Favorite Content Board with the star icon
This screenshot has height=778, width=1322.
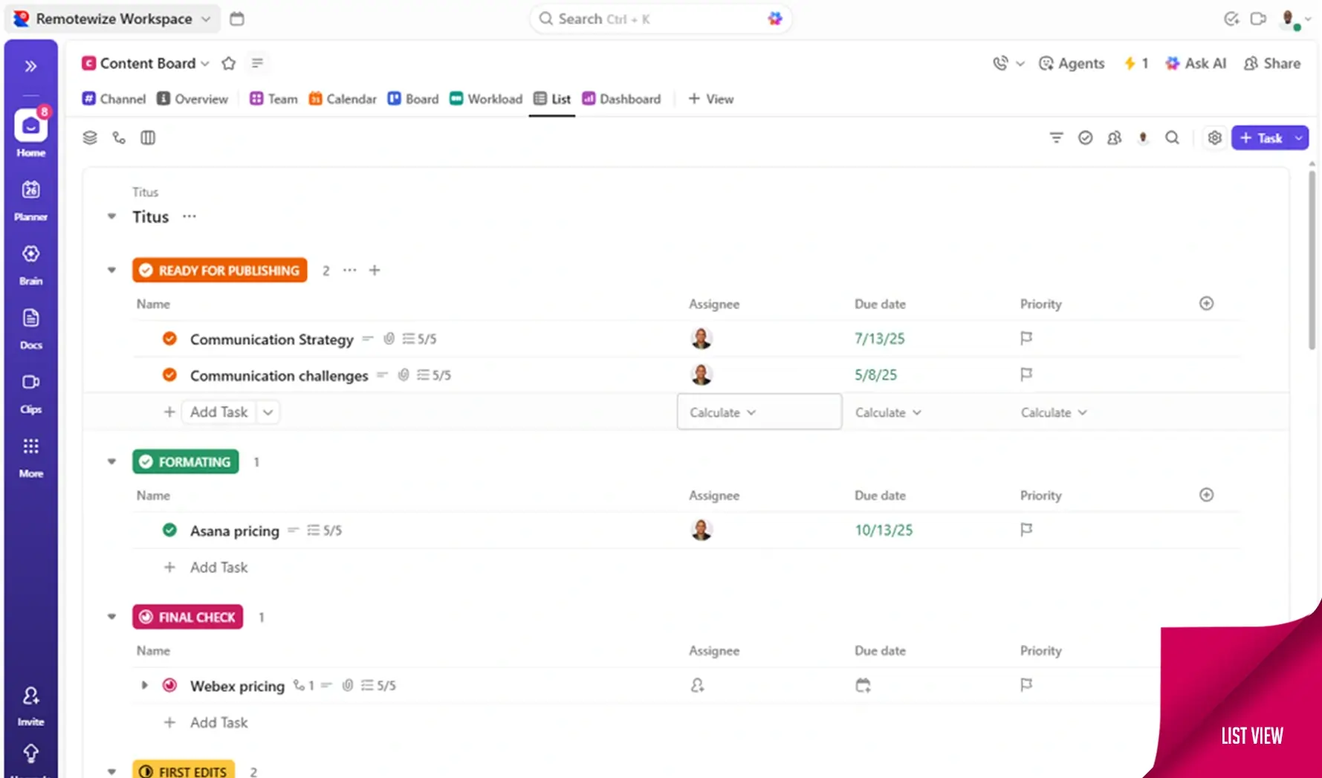[x=229, y=64]
